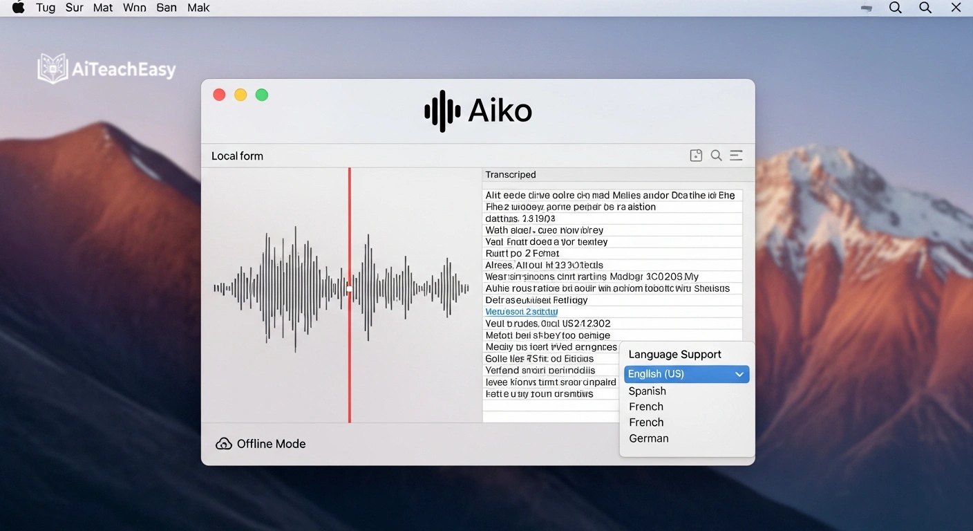
Task: Click the search icon in Aiko toolbar
Action: 717,156
